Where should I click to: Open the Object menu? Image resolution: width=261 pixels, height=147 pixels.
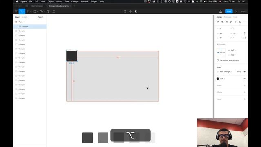(x=51, y=2)
